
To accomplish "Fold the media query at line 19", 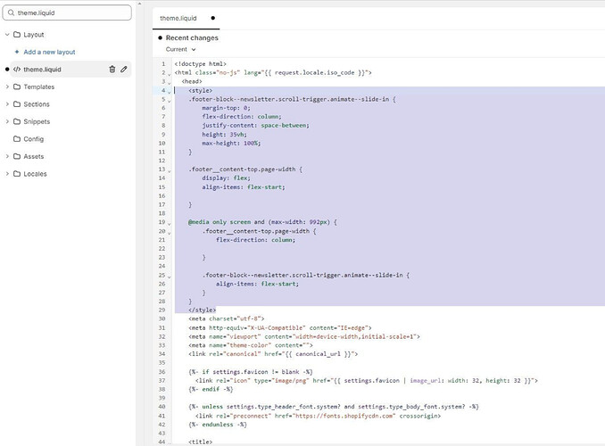I will (x=169, y=223).
